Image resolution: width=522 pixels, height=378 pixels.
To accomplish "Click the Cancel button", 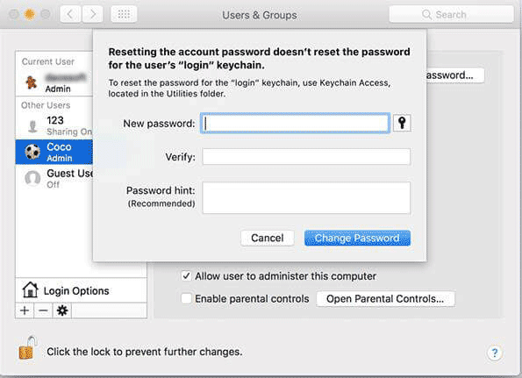I will point(268,238).
